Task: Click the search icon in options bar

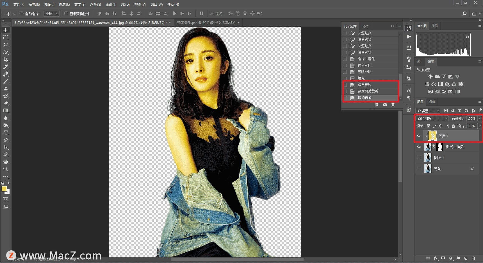Action: click(464, 14)
